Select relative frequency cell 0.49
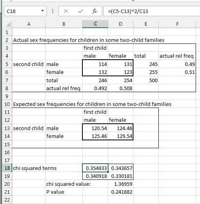 177,64
